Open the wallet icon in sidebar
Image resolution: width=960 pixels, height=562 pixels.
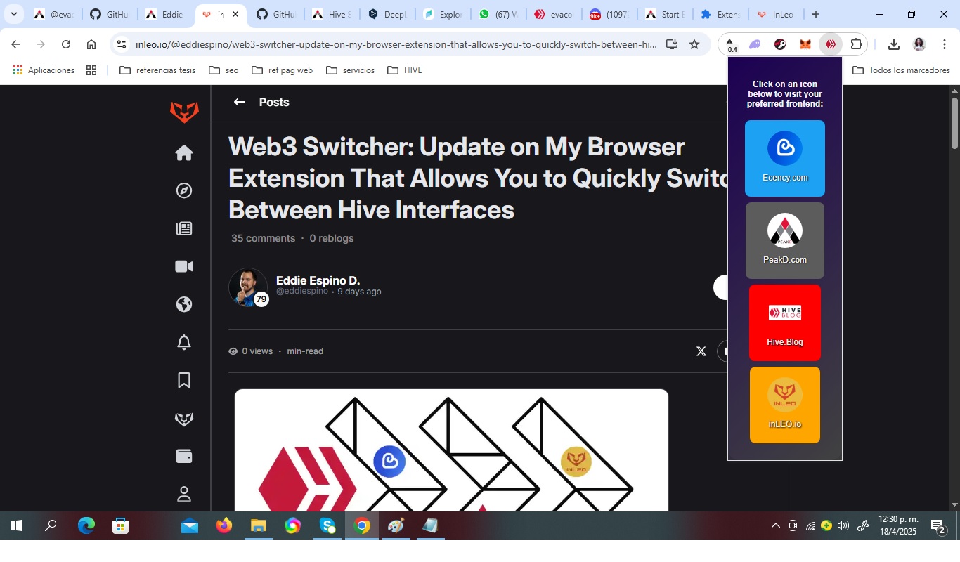pyautogui.click(x=184, y=457)
